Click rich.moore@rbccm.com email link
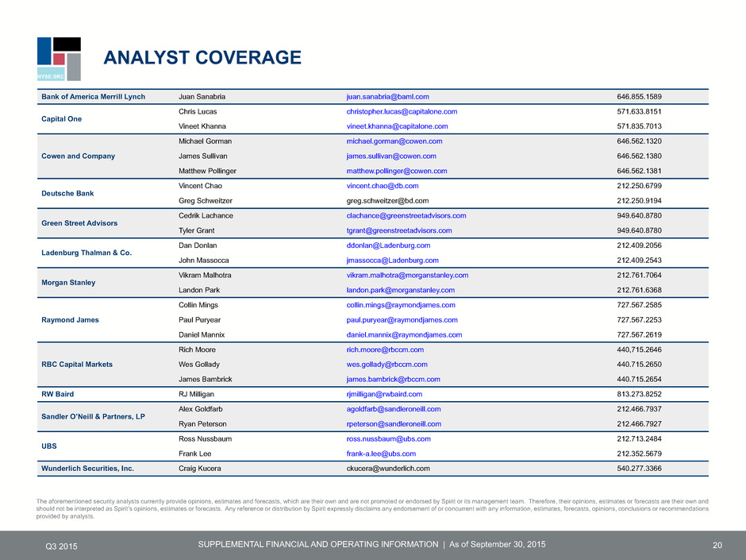 (386, 350)
